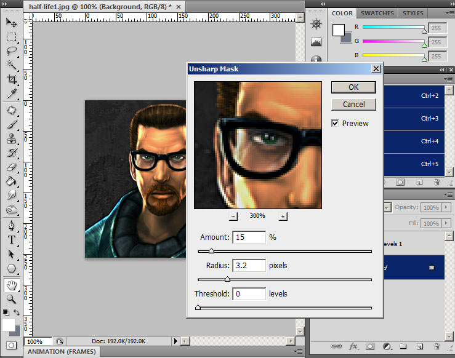The image size is (455, 358).
Task: Click the Radius pixels field
Action: [249, 266]
